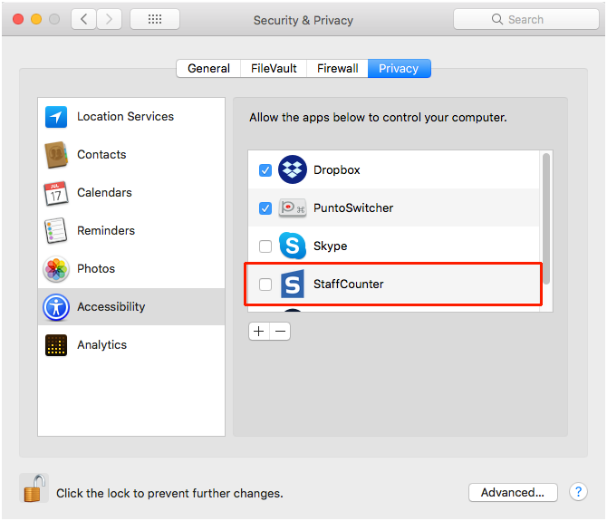
Task: Click the Calendars icon in sidebar
Action: click(x=56, y=193)
